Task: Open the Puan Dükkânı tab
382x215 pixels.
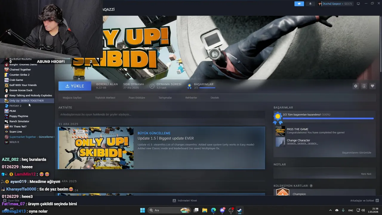Action: (x=137, y=98)
